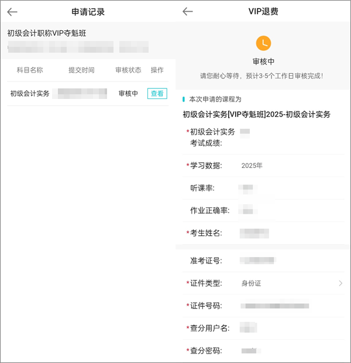351x363 pixels.
Task: Go back from the VIP退费 screen
Action: (x=188, y=12)
